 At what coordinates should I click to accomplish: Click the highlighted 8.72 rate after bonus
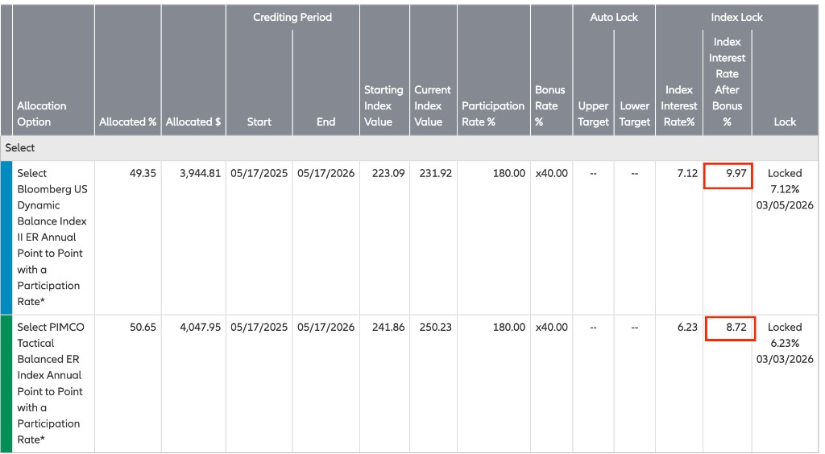pos(729,328)
